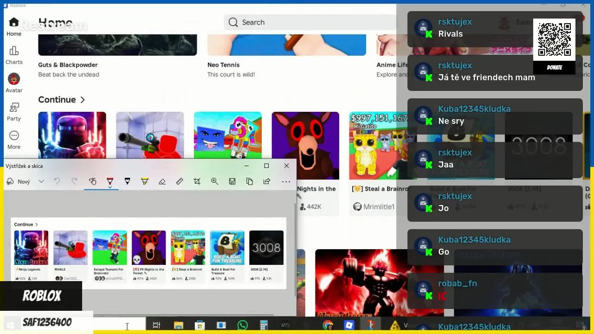This screenshot has height=334, width=594.
Task: Select the crop tool in Snip & Sketch
Action: click(197, 181)
